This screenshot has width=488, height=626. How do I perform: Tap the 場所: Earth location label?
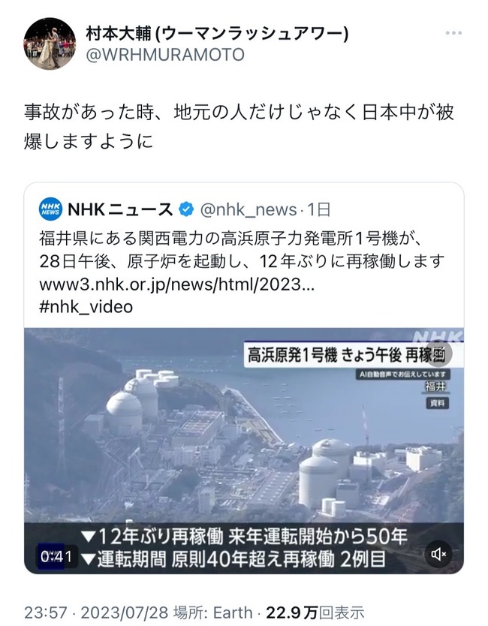tap(212, 612)
